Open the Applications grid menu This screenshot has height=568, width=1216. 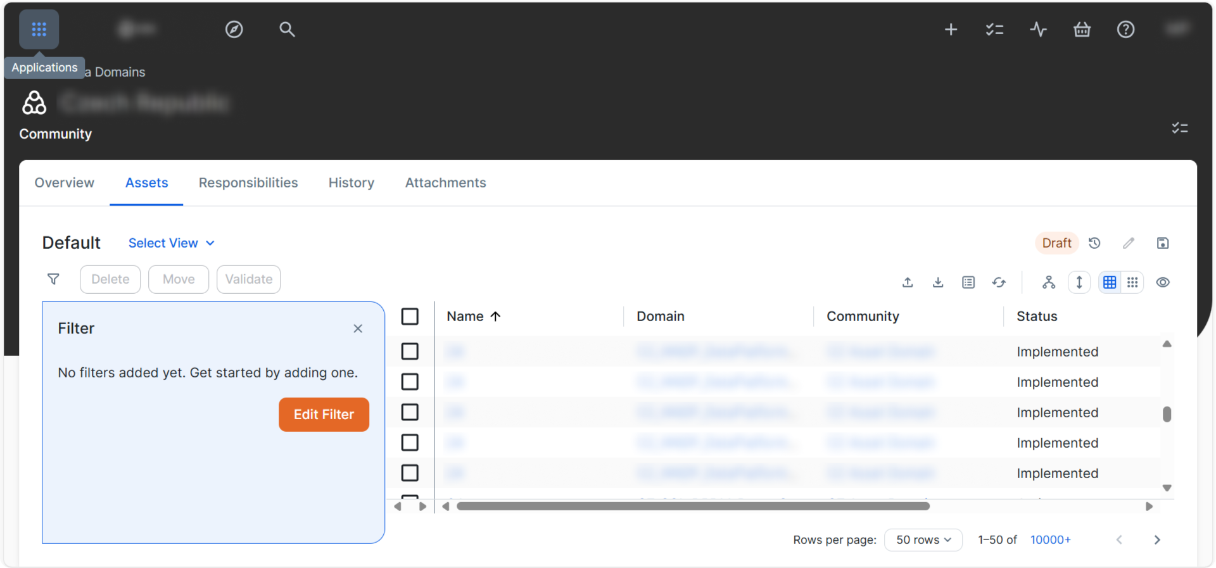click(39, 29)
